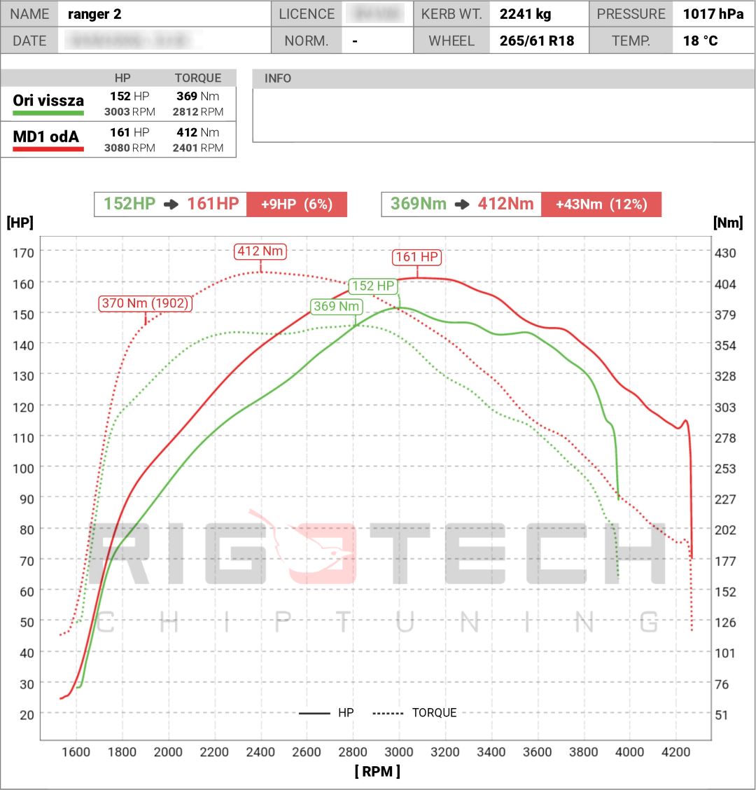This screenshot has width=756, height=790.
Task: Select the kerb weight value '2241 kg'
Action: 525,14
